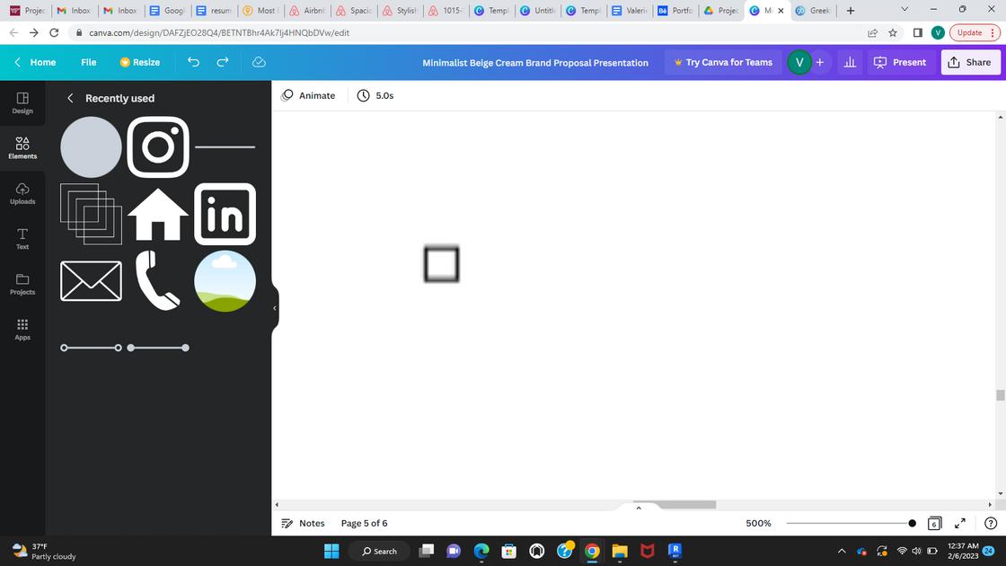Open the Resize option
The image size is (1006, 566).
[140, 62]
